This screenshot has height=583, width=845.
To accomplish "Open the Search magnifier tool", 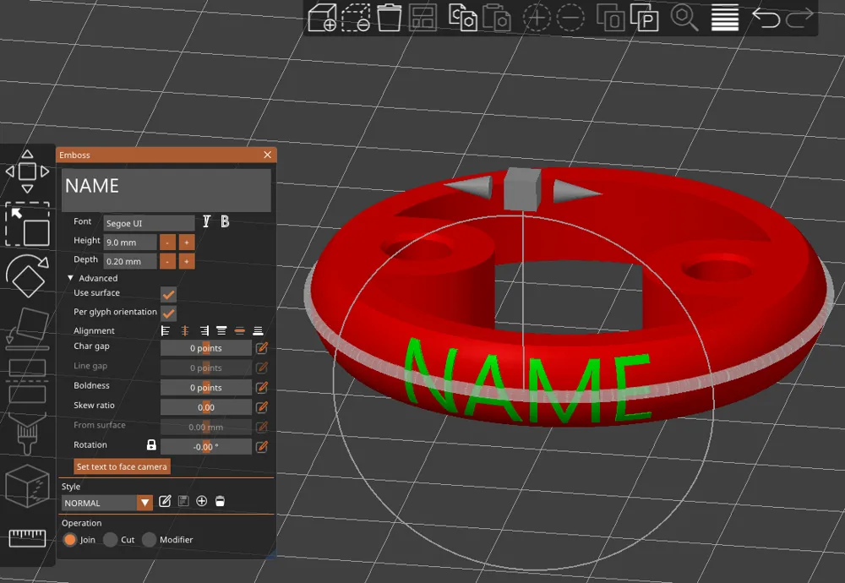I will 684,17.
